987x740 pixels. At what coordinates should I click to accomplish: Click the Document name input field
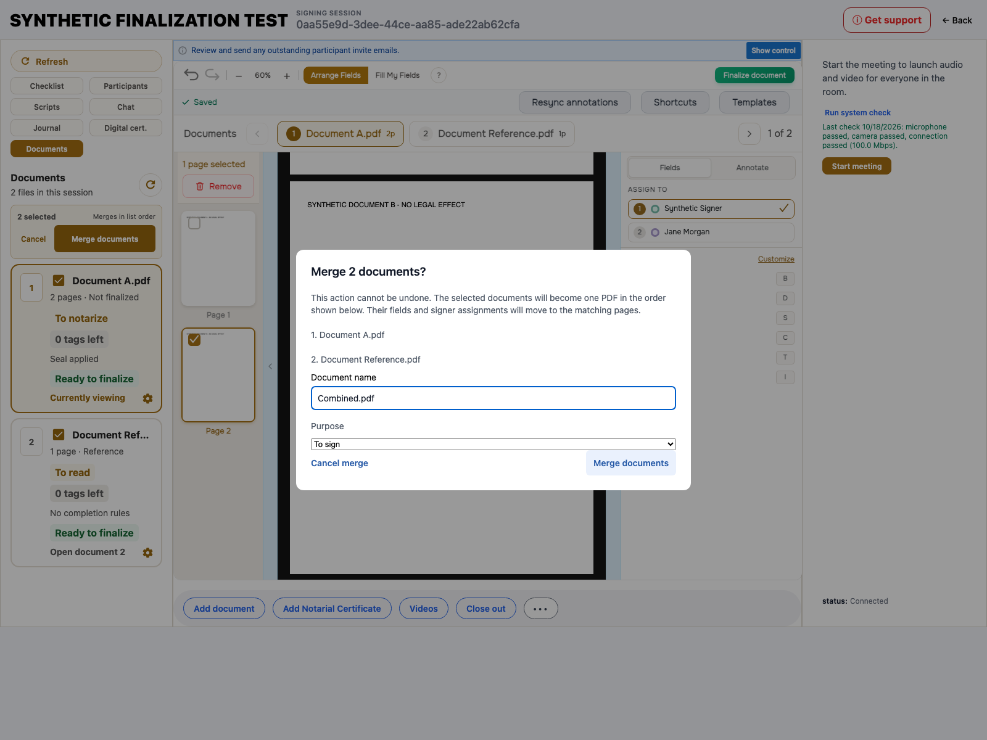[493, 398]
